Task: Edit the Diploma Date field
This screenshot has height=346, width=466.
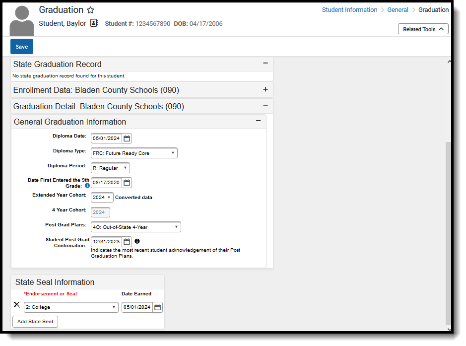Action: [x=106, y=138]
